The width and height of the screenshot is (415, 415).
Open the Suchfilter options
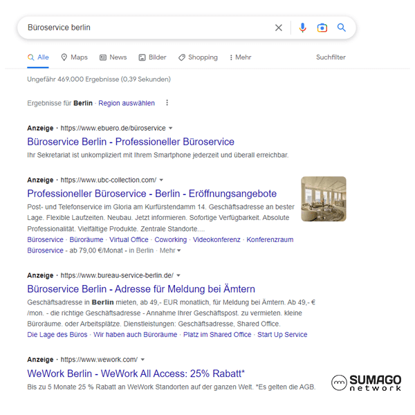pos(331,57)
